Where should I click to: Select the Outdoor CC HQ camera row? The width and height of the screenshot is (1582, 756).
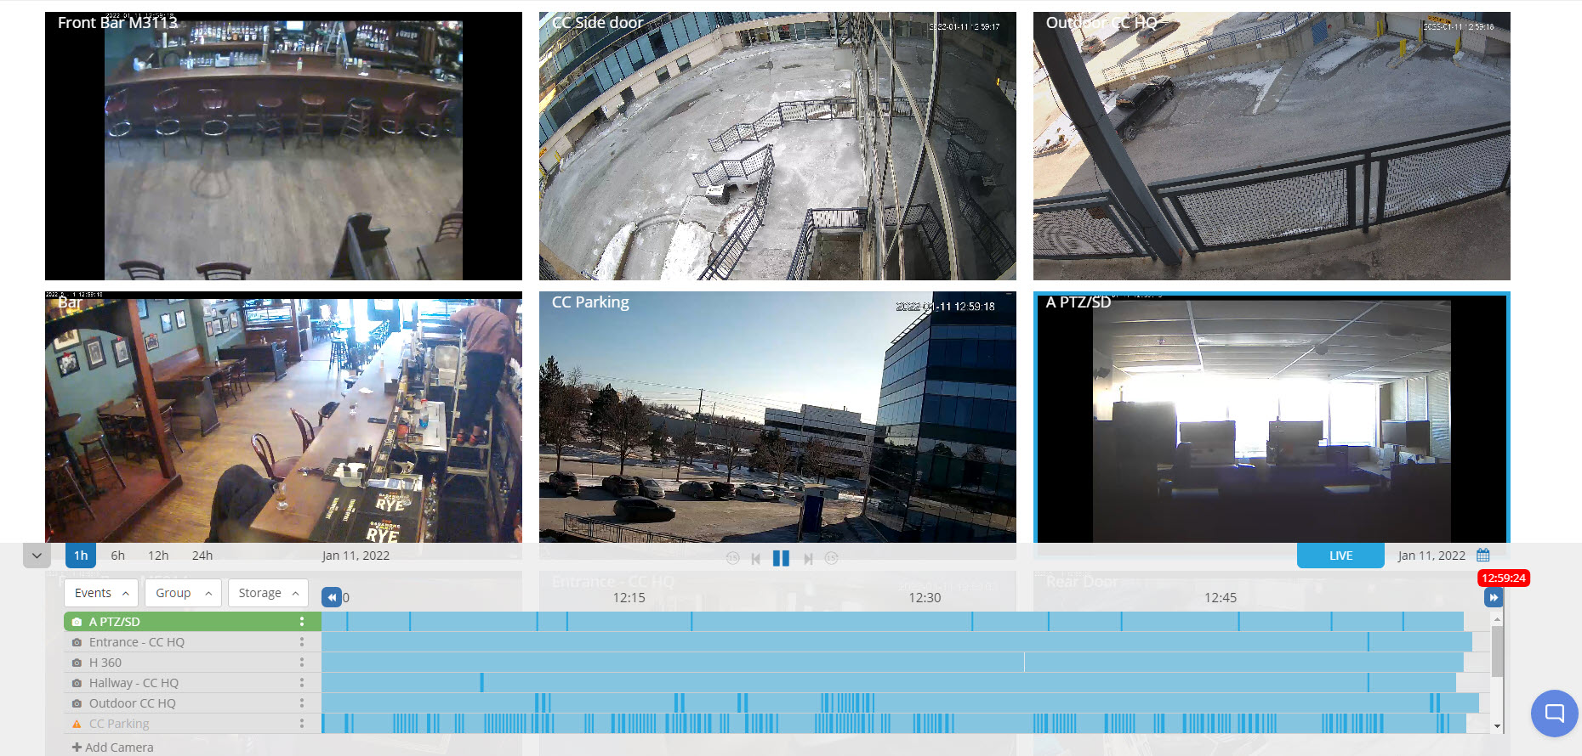click(192, 703)
